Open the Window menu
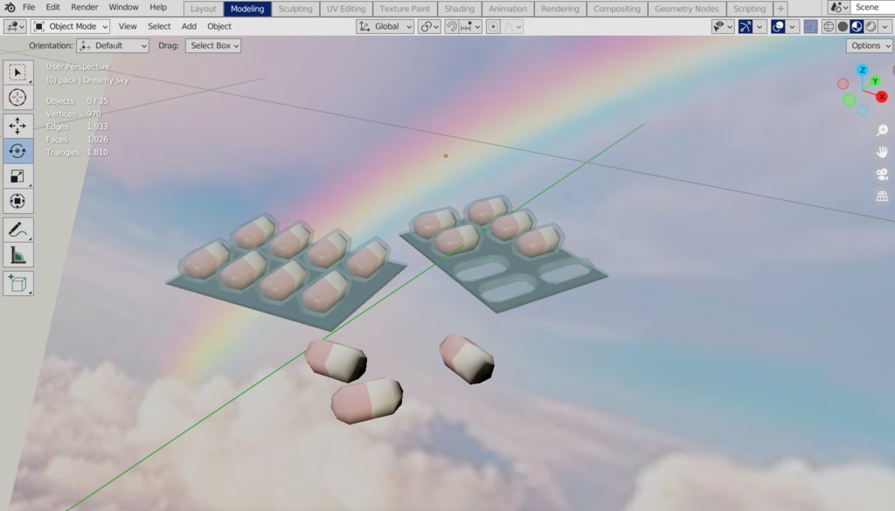This screenshot has width=895, height=511. coord(123,7)
